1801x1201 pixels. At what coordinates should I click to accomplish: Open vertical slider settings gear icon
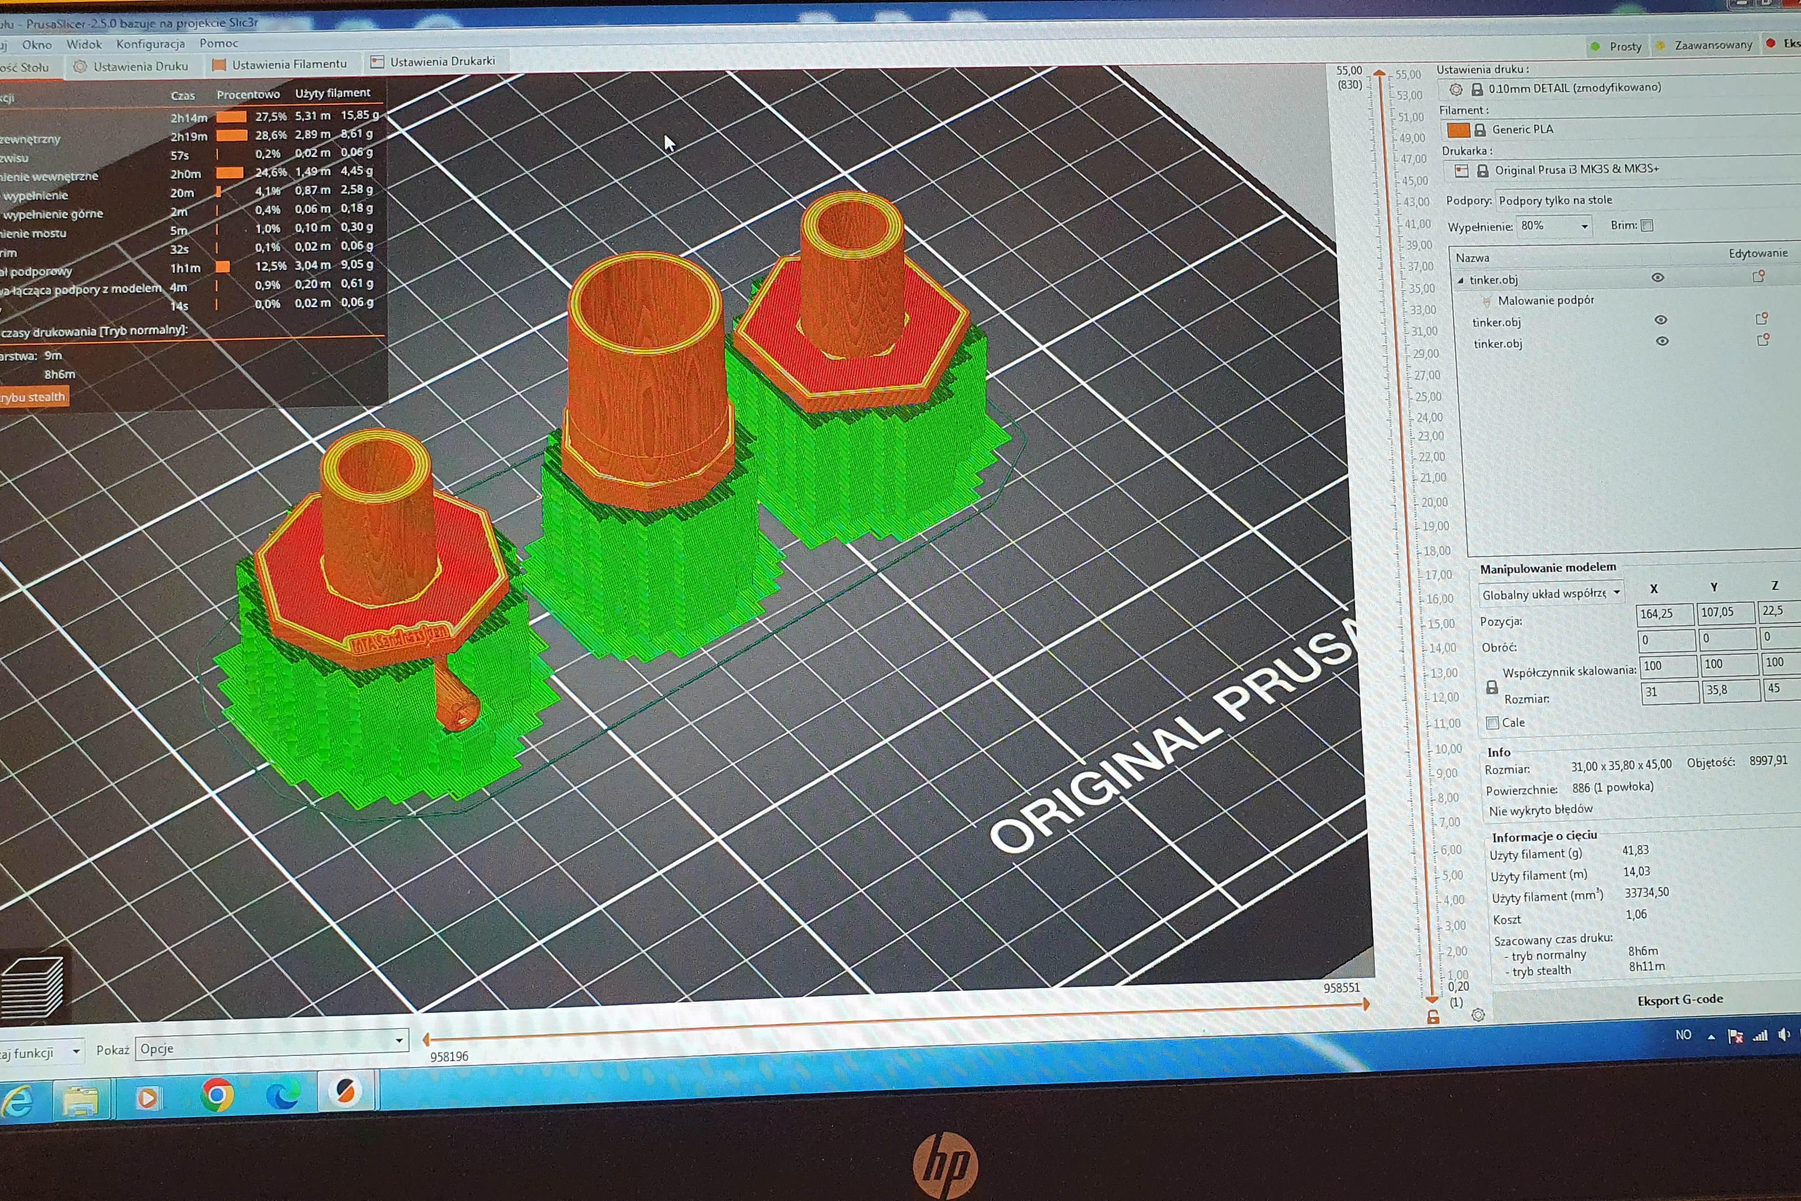[1478, 1015]
